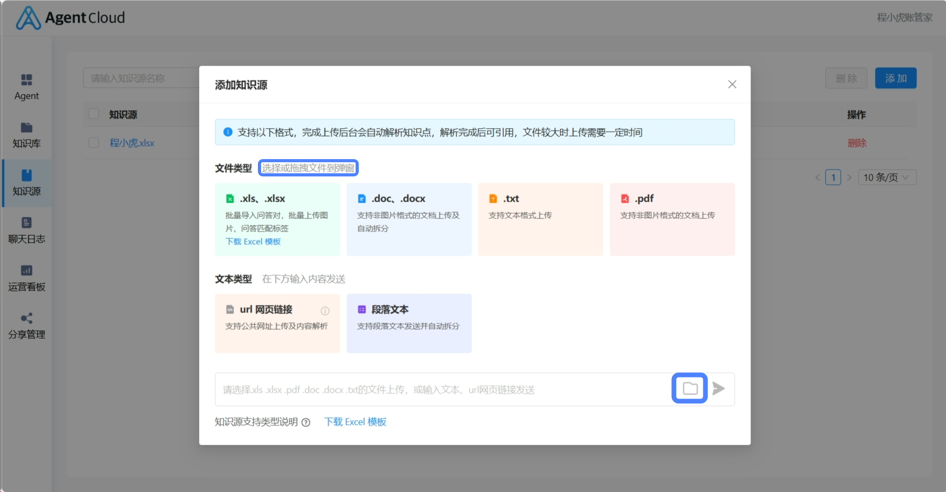Click the AgentCloud logo icon
The height and width of the screenshot is (492, 946).
tap(28, 18)
